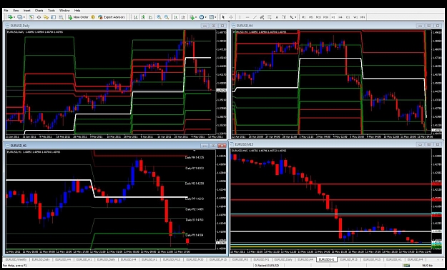Image resolution: width=447 pixels, height=270 pixels.
Task: Expand the New Chart dropdown arrow
Action: pyautogui.click(x=14, y=17)
